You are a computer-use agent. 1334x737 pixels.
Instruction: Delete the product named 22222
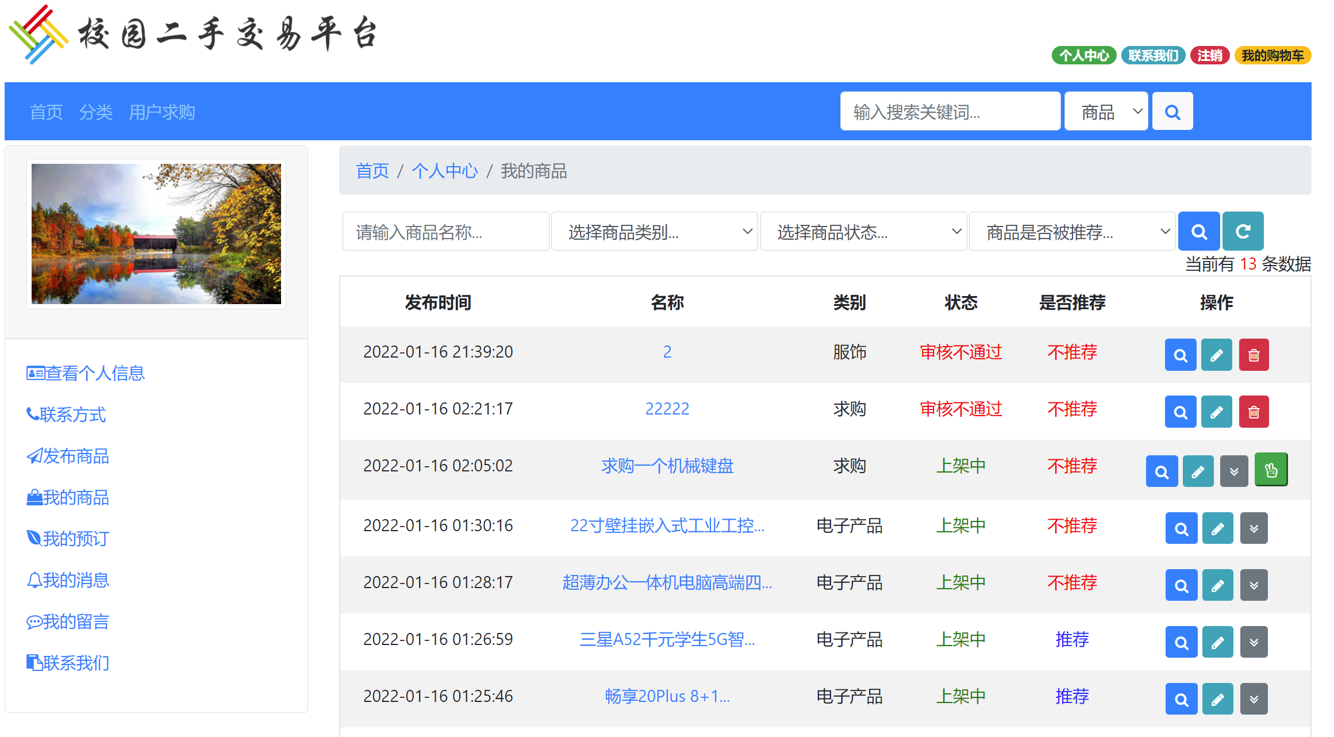click(1254, 412)
